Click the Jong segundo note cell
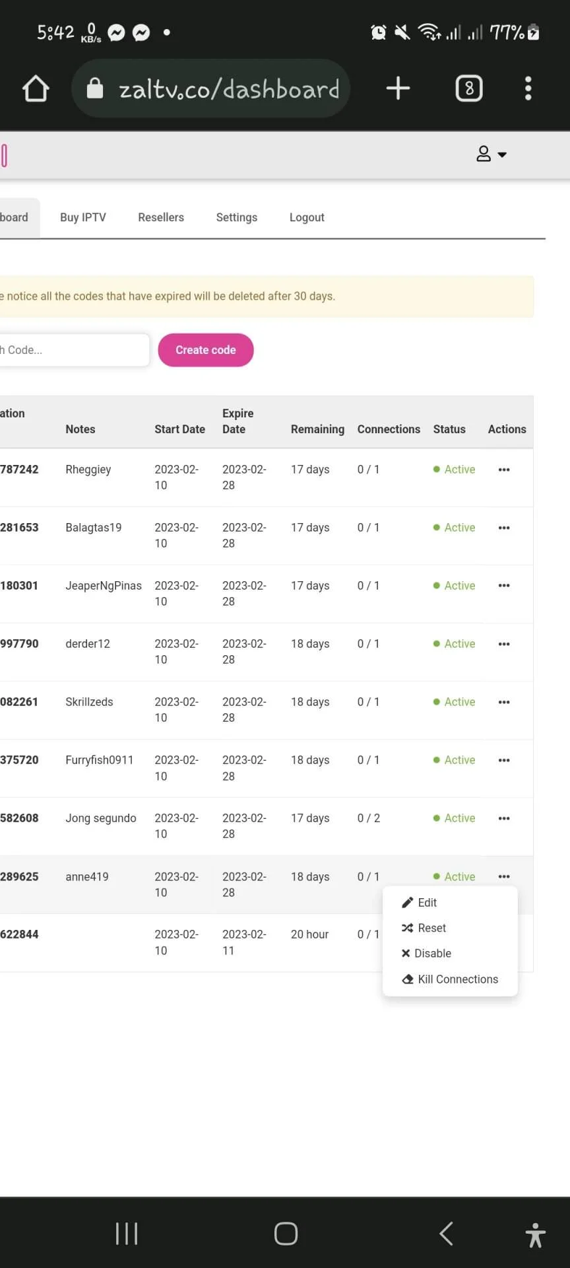Screen dimensions: 570x1268 coord(101,818)
